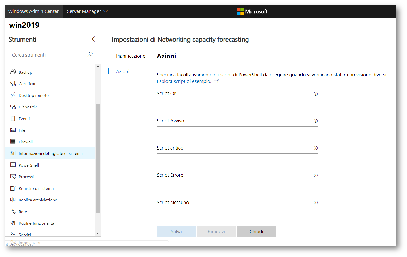Click the Replica archiviazione icon
The width and height of the screenshot is (407, 257).
[13, 200]
